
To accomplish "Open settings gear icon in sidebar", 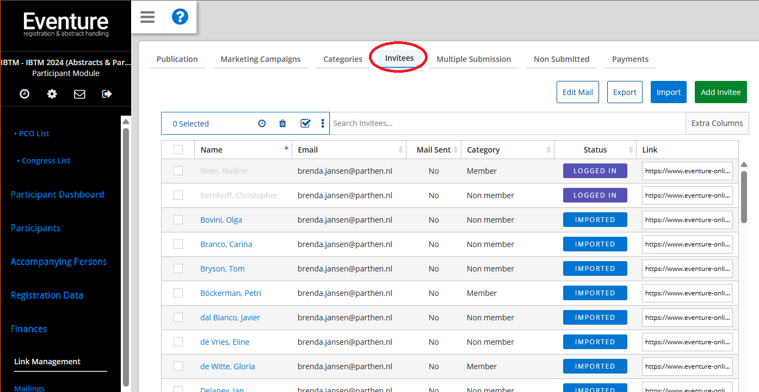I will pyautogui.click(x=52, y=94).
